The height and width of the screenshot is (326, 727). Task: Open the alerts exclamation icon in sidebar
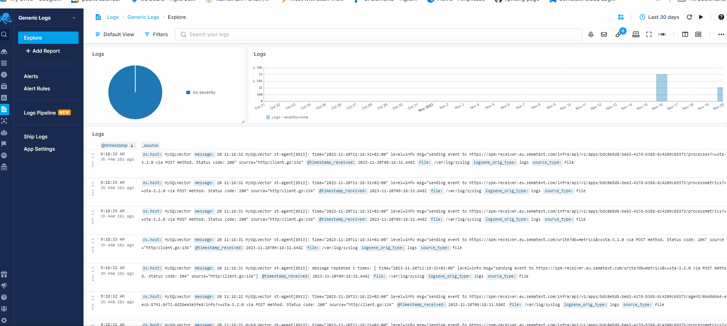pos(4,75)
